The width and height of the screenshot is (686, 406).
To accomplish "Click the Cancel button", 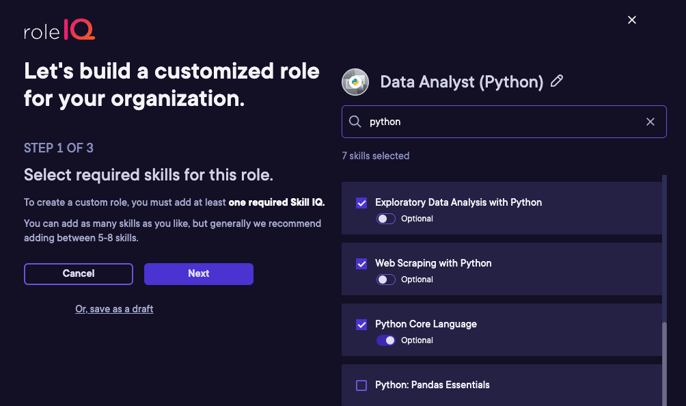I will pos(79,274).
